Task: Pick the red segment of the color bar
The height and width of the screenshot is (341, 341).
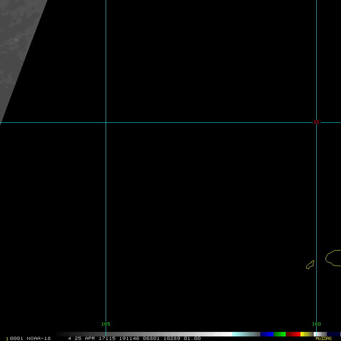Action: point(293,334)
